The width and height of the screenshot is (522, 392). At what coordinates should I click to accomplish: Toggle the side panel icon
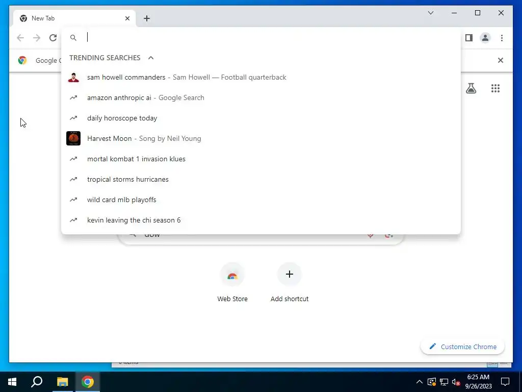point(469,38)
